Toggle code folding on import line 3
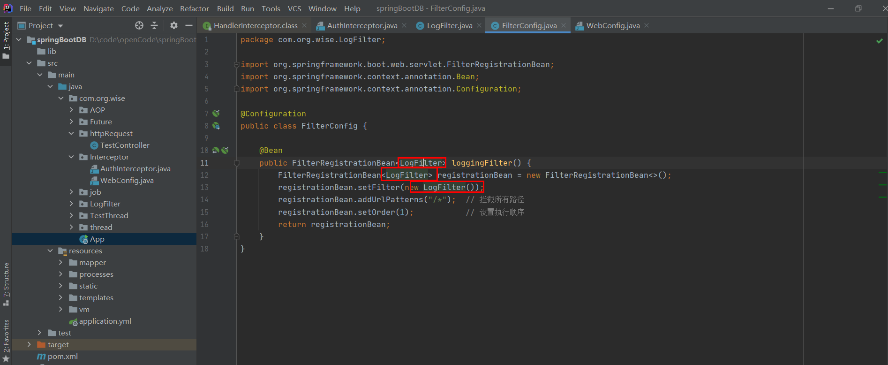Image resolution: width=888 pixels, height=365 pixels. pos(236,65)
